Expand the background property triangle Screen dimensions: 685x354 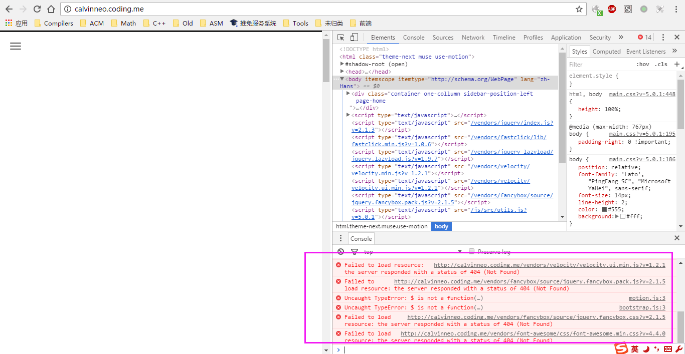click(617, 216)
